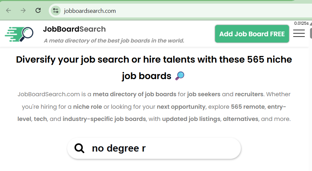
Task: Open the site information icon
Action: coord(56,11)
